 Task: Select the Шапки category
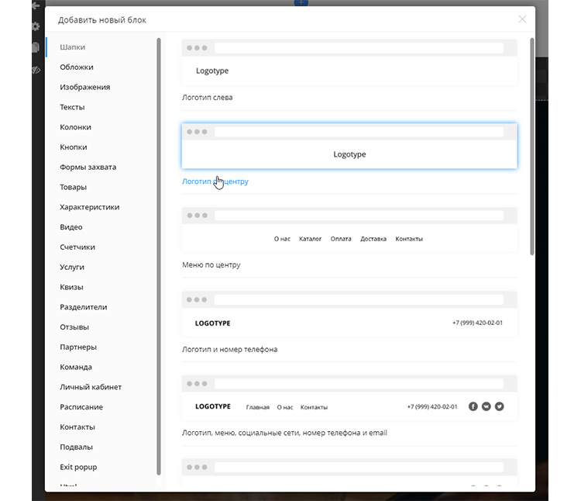point(72,47)
